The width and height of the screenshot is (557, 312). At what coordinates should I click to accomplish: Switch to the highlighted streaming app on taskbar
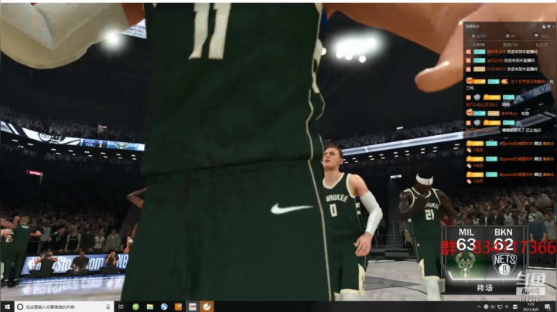click(x=207, y=307)
